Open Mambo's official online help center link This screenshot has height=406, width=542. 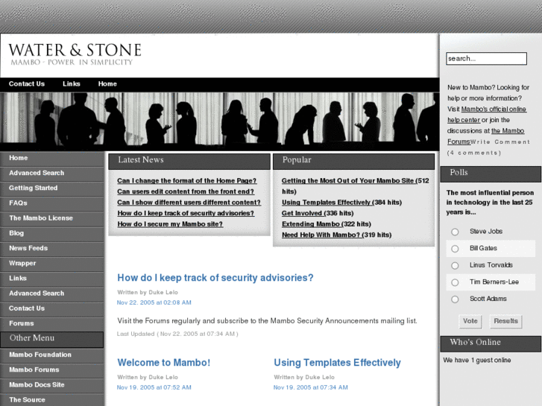(494, 110)
